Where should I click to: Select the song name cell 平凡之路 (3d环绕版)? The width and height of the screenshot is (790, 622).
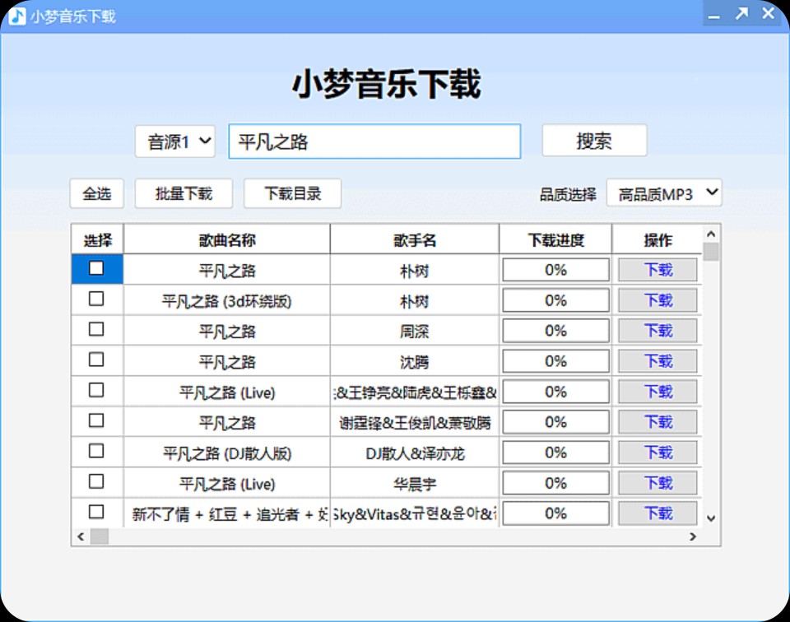[227, 301]
